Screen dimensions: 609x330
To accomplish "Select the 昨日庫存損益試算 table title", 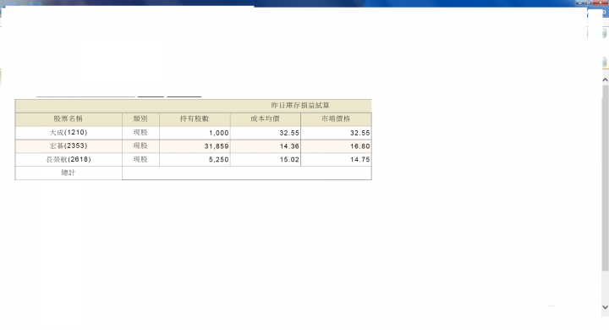I will 300,105.
